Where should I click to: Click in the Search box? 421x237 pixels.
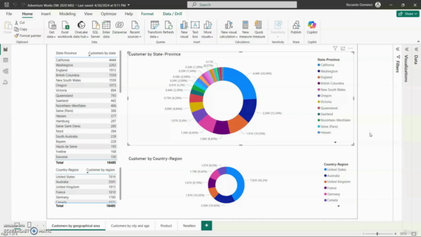(242, 5)
